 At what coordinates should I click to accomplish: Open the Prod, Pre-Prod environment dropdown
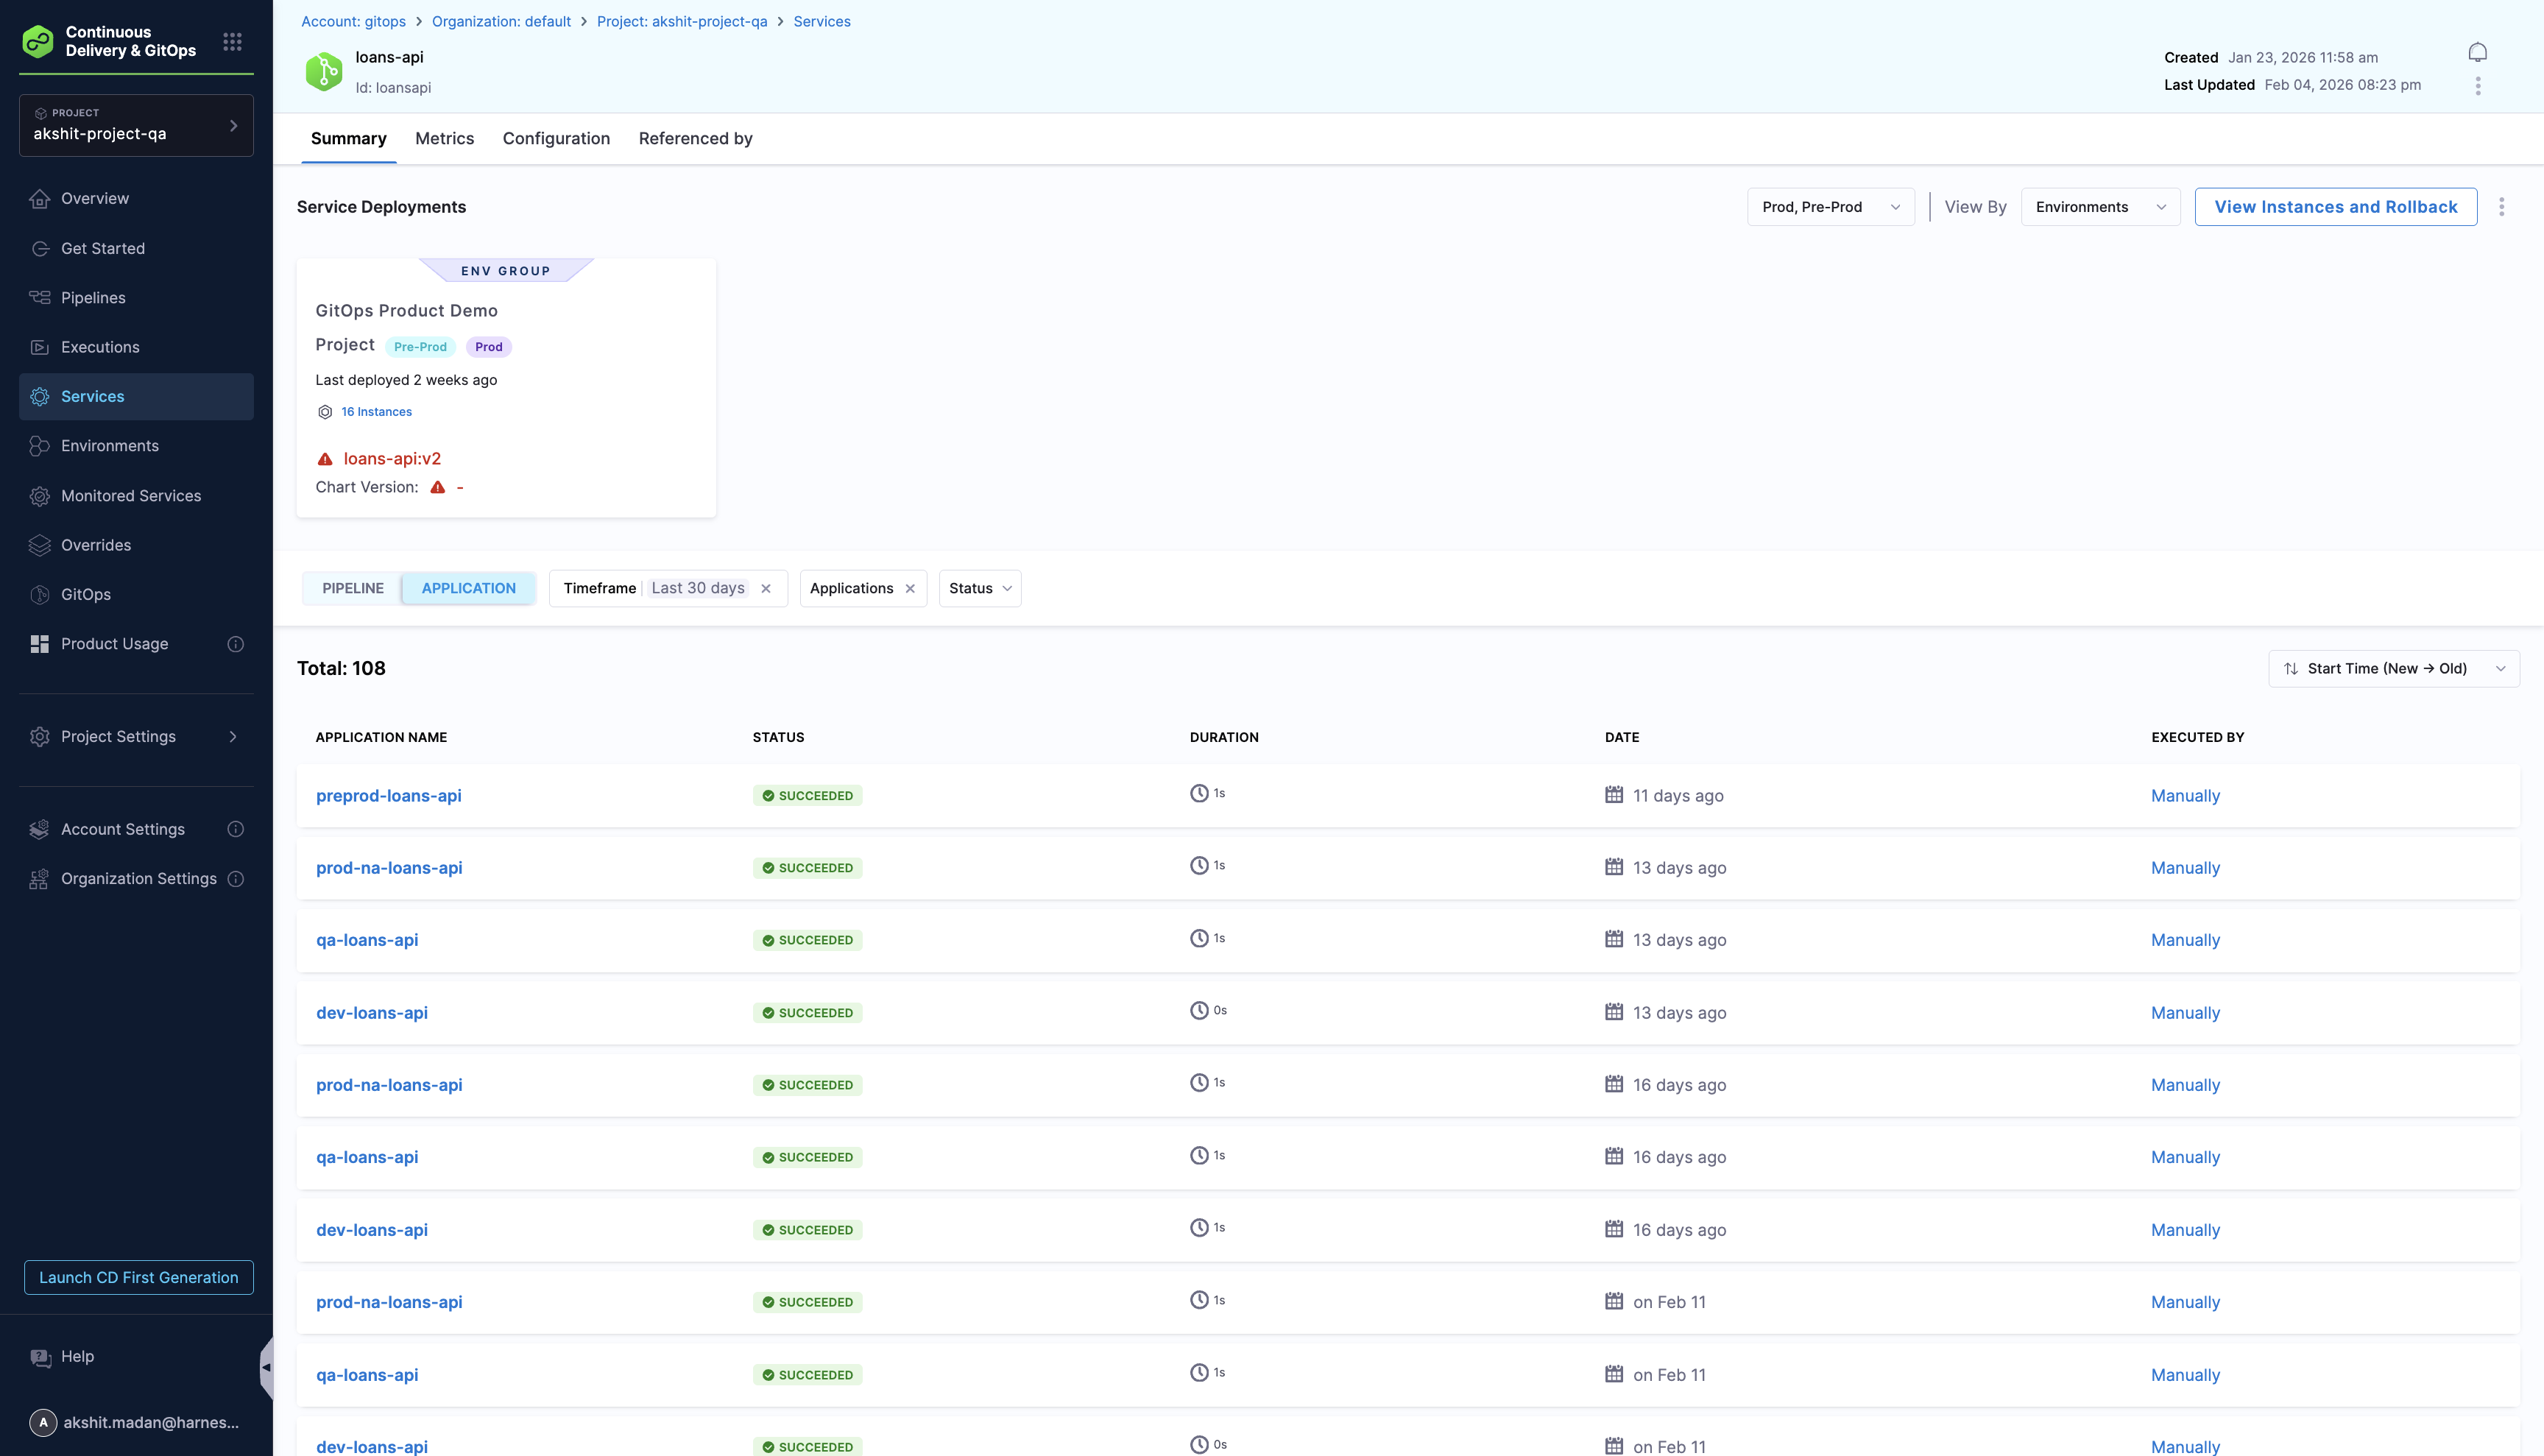pos(1830,207)
